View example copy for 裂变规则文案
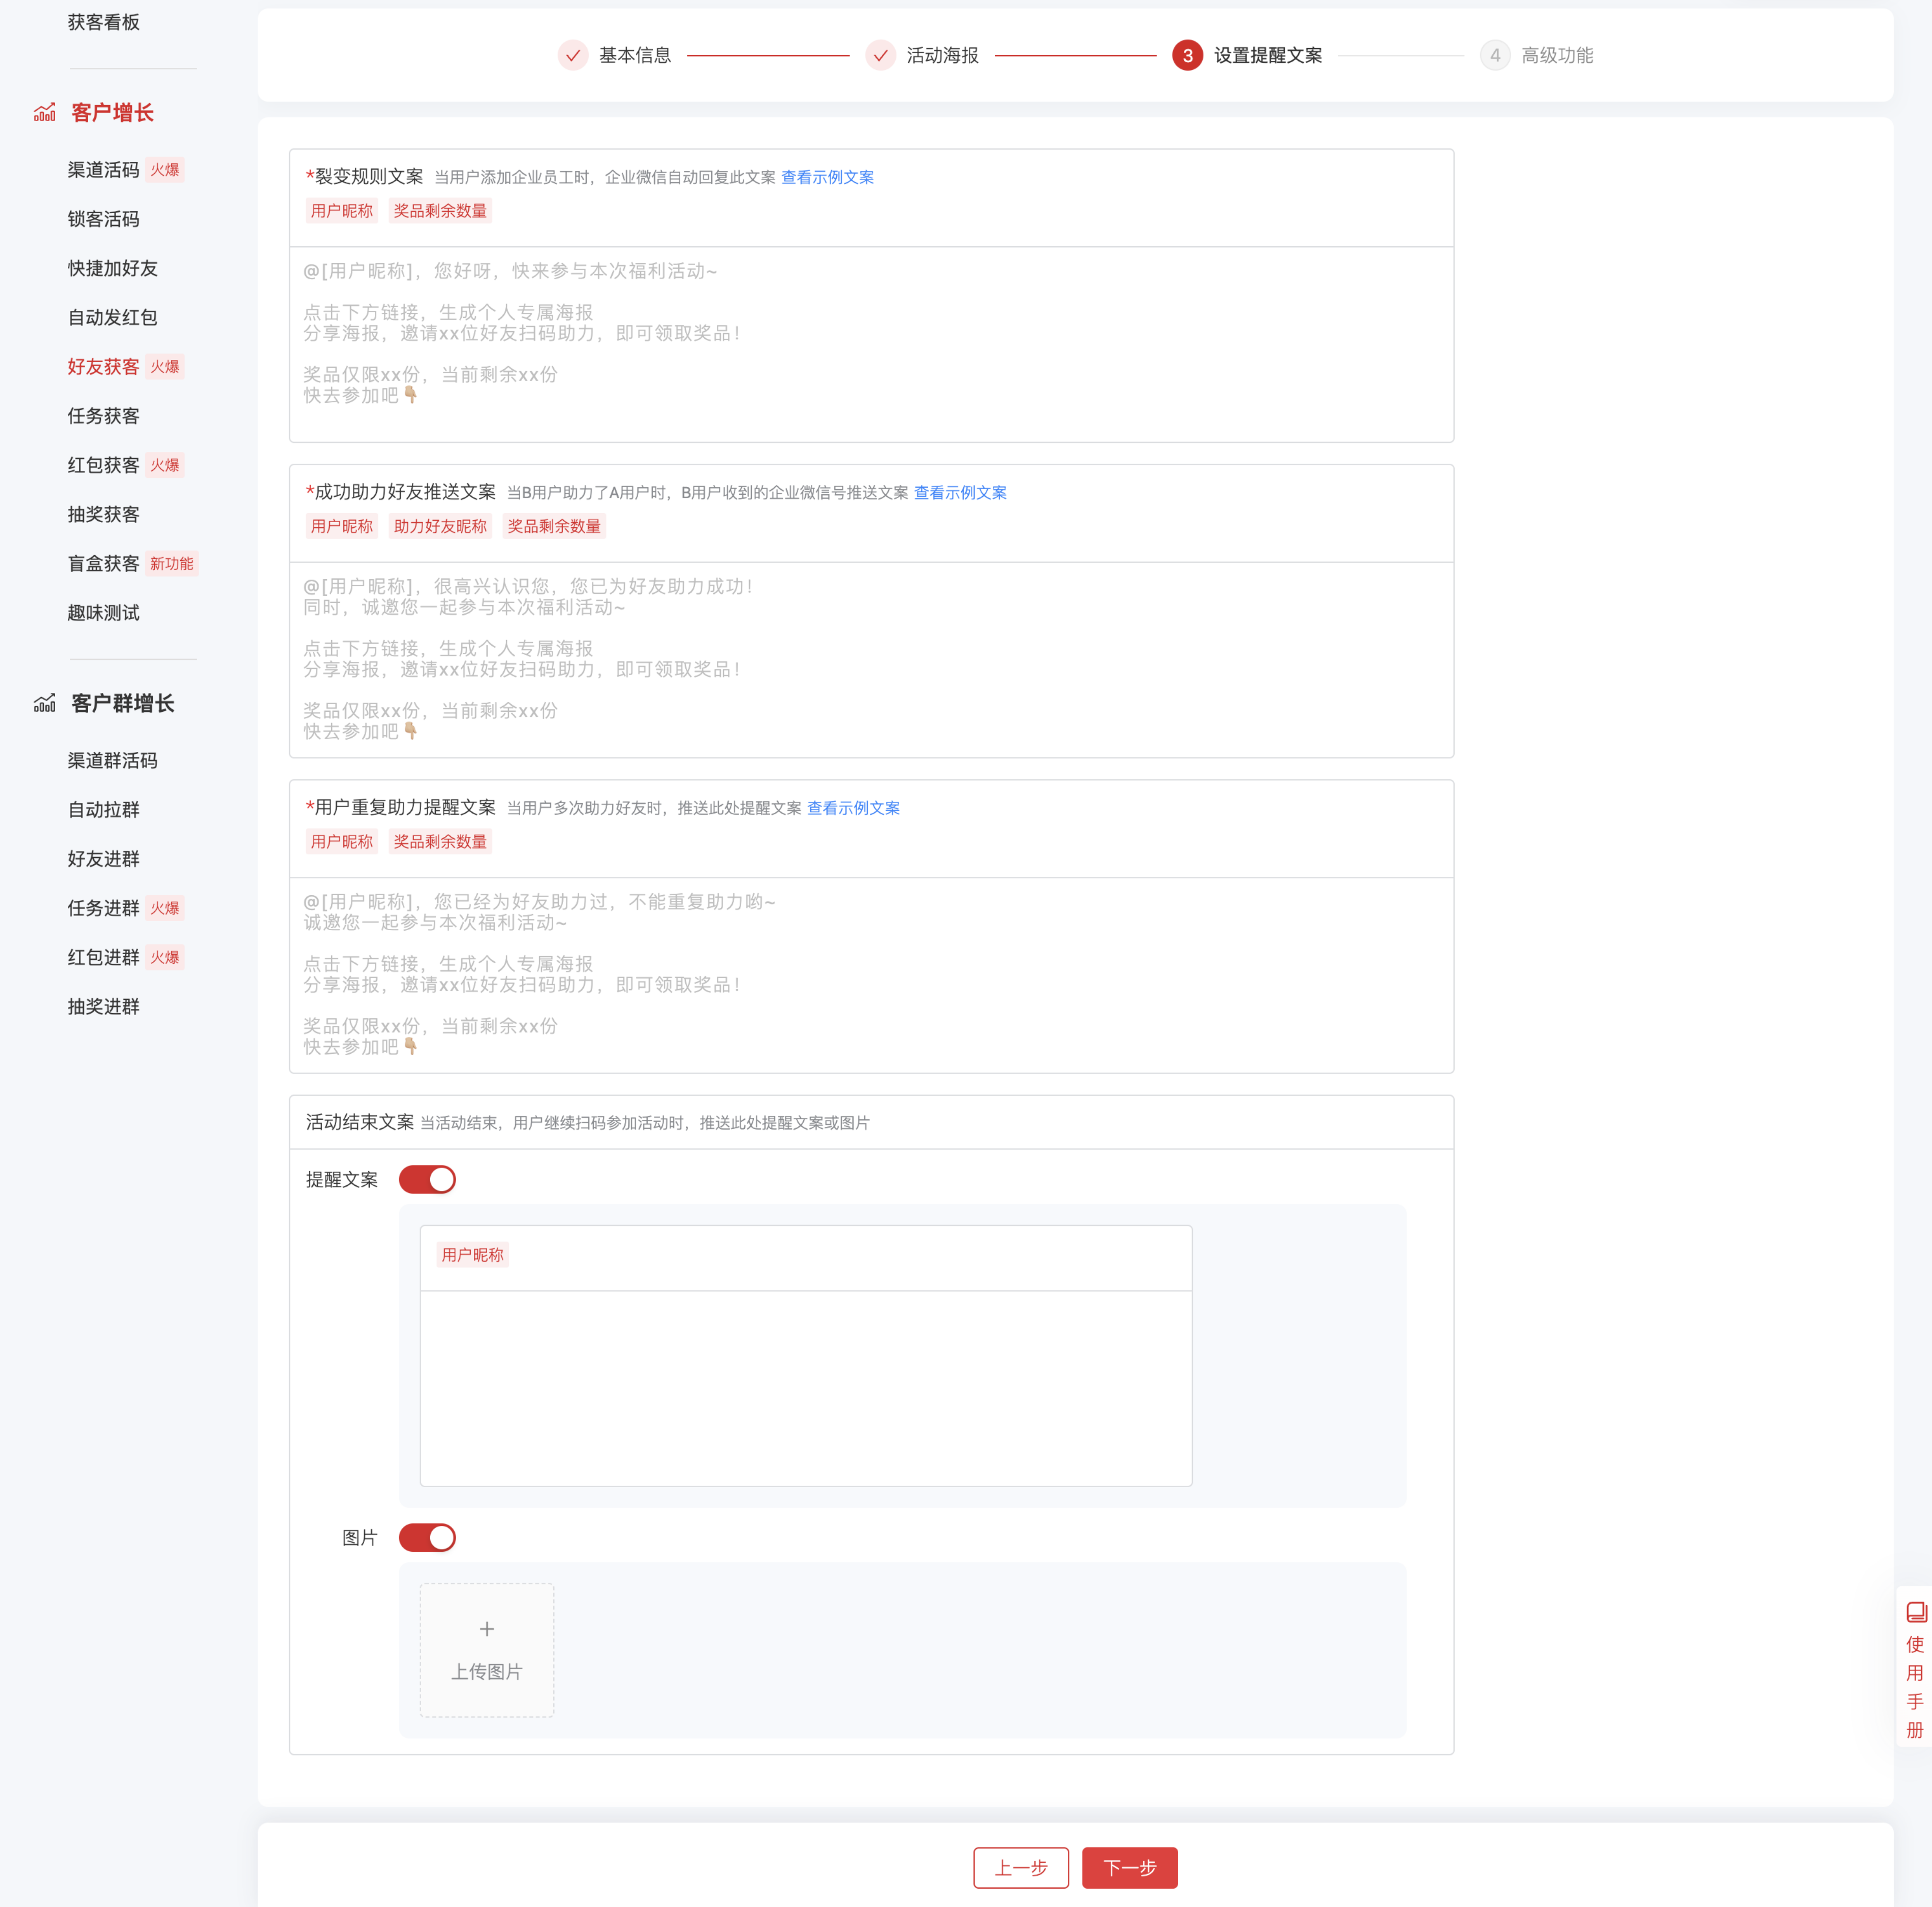The image size is (1932, 1907). (827, 178)
